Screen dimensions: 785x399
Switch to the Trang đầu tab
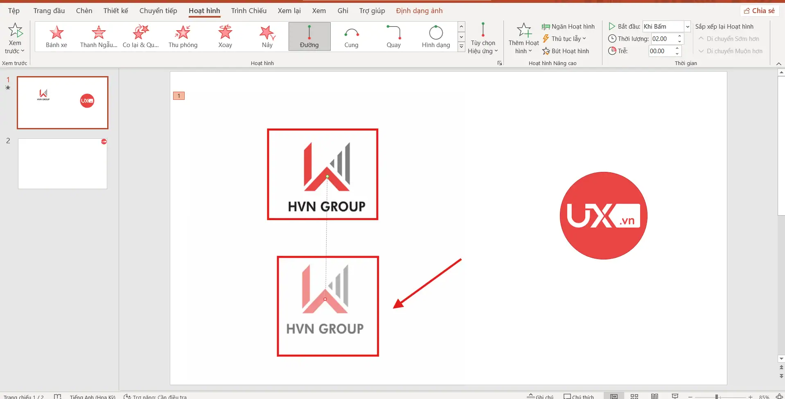point(49,11)
